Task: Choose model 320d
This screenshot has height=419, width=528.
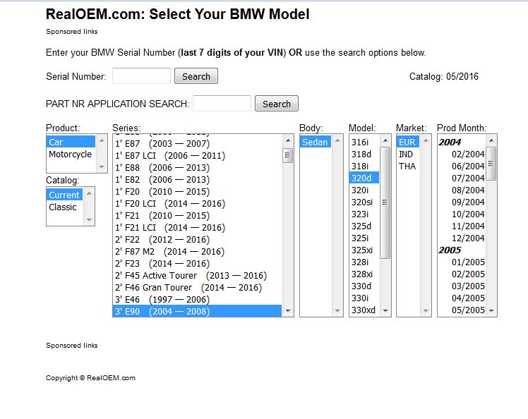Action: (364, 178)
